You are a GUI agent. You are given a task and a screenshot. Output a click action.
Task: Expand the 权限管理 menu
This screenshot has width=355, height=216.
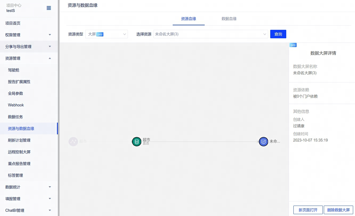point(29,35)
